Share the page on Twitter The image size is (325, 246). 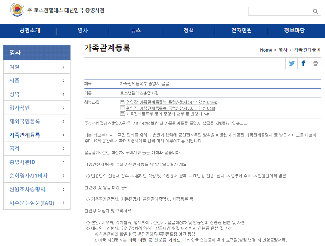pyautogui.click(x=291, y=63)
